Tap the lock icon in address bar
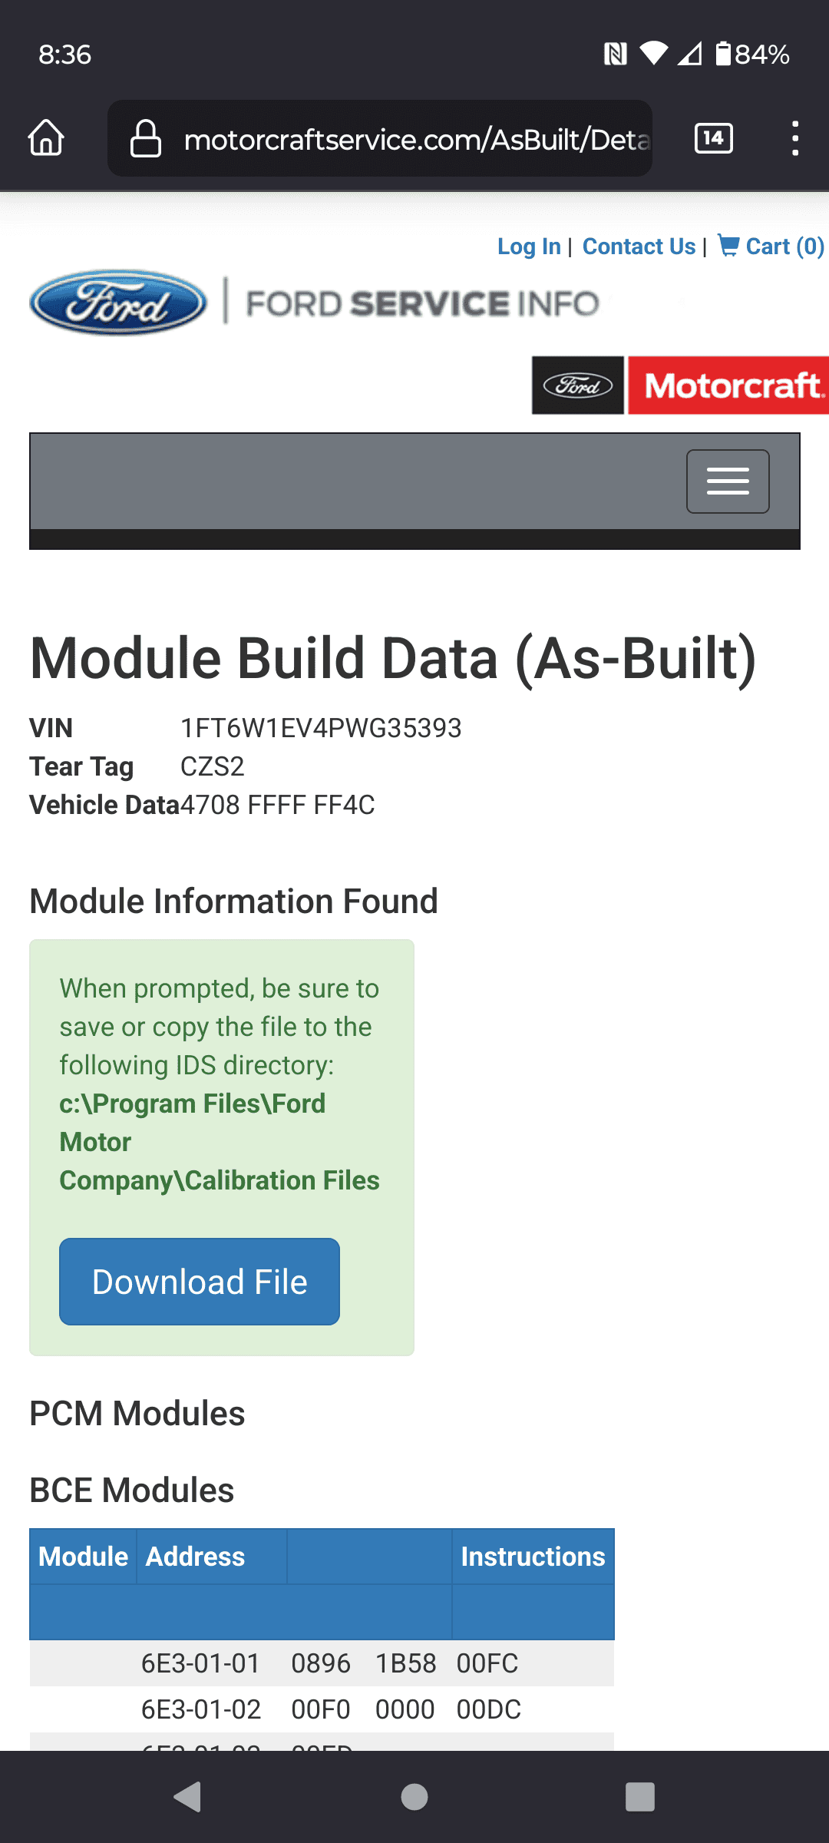This screenshot has height=1843, width=829. coord(145,139)
